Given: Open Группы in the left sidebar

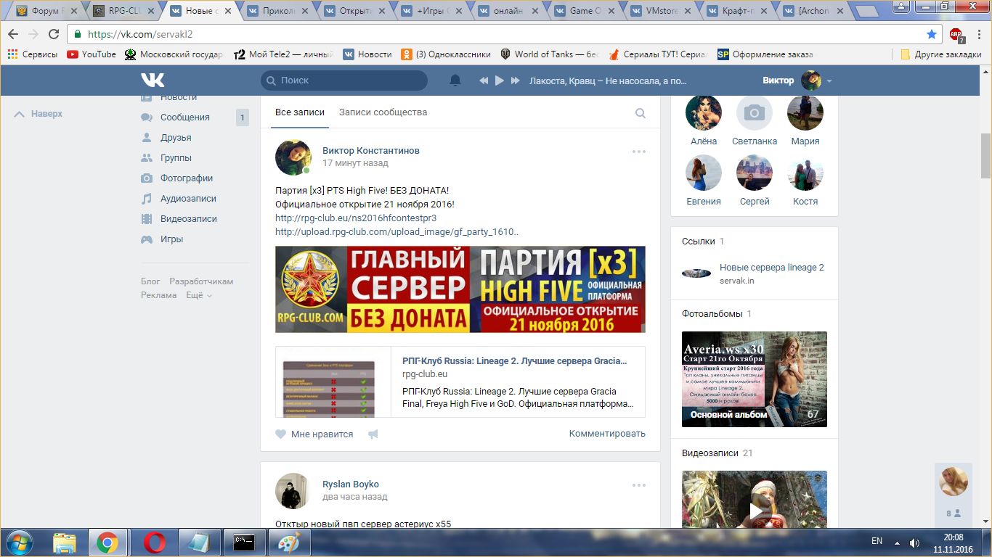Looking at the screenshot, I should coord(176,157).
